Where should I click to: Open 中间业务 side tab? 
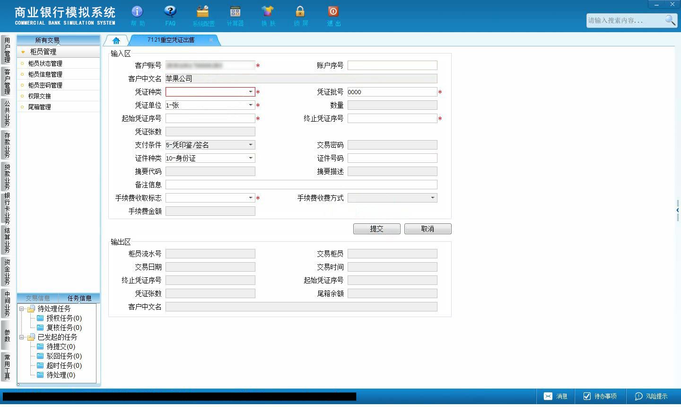pos(7,304)
